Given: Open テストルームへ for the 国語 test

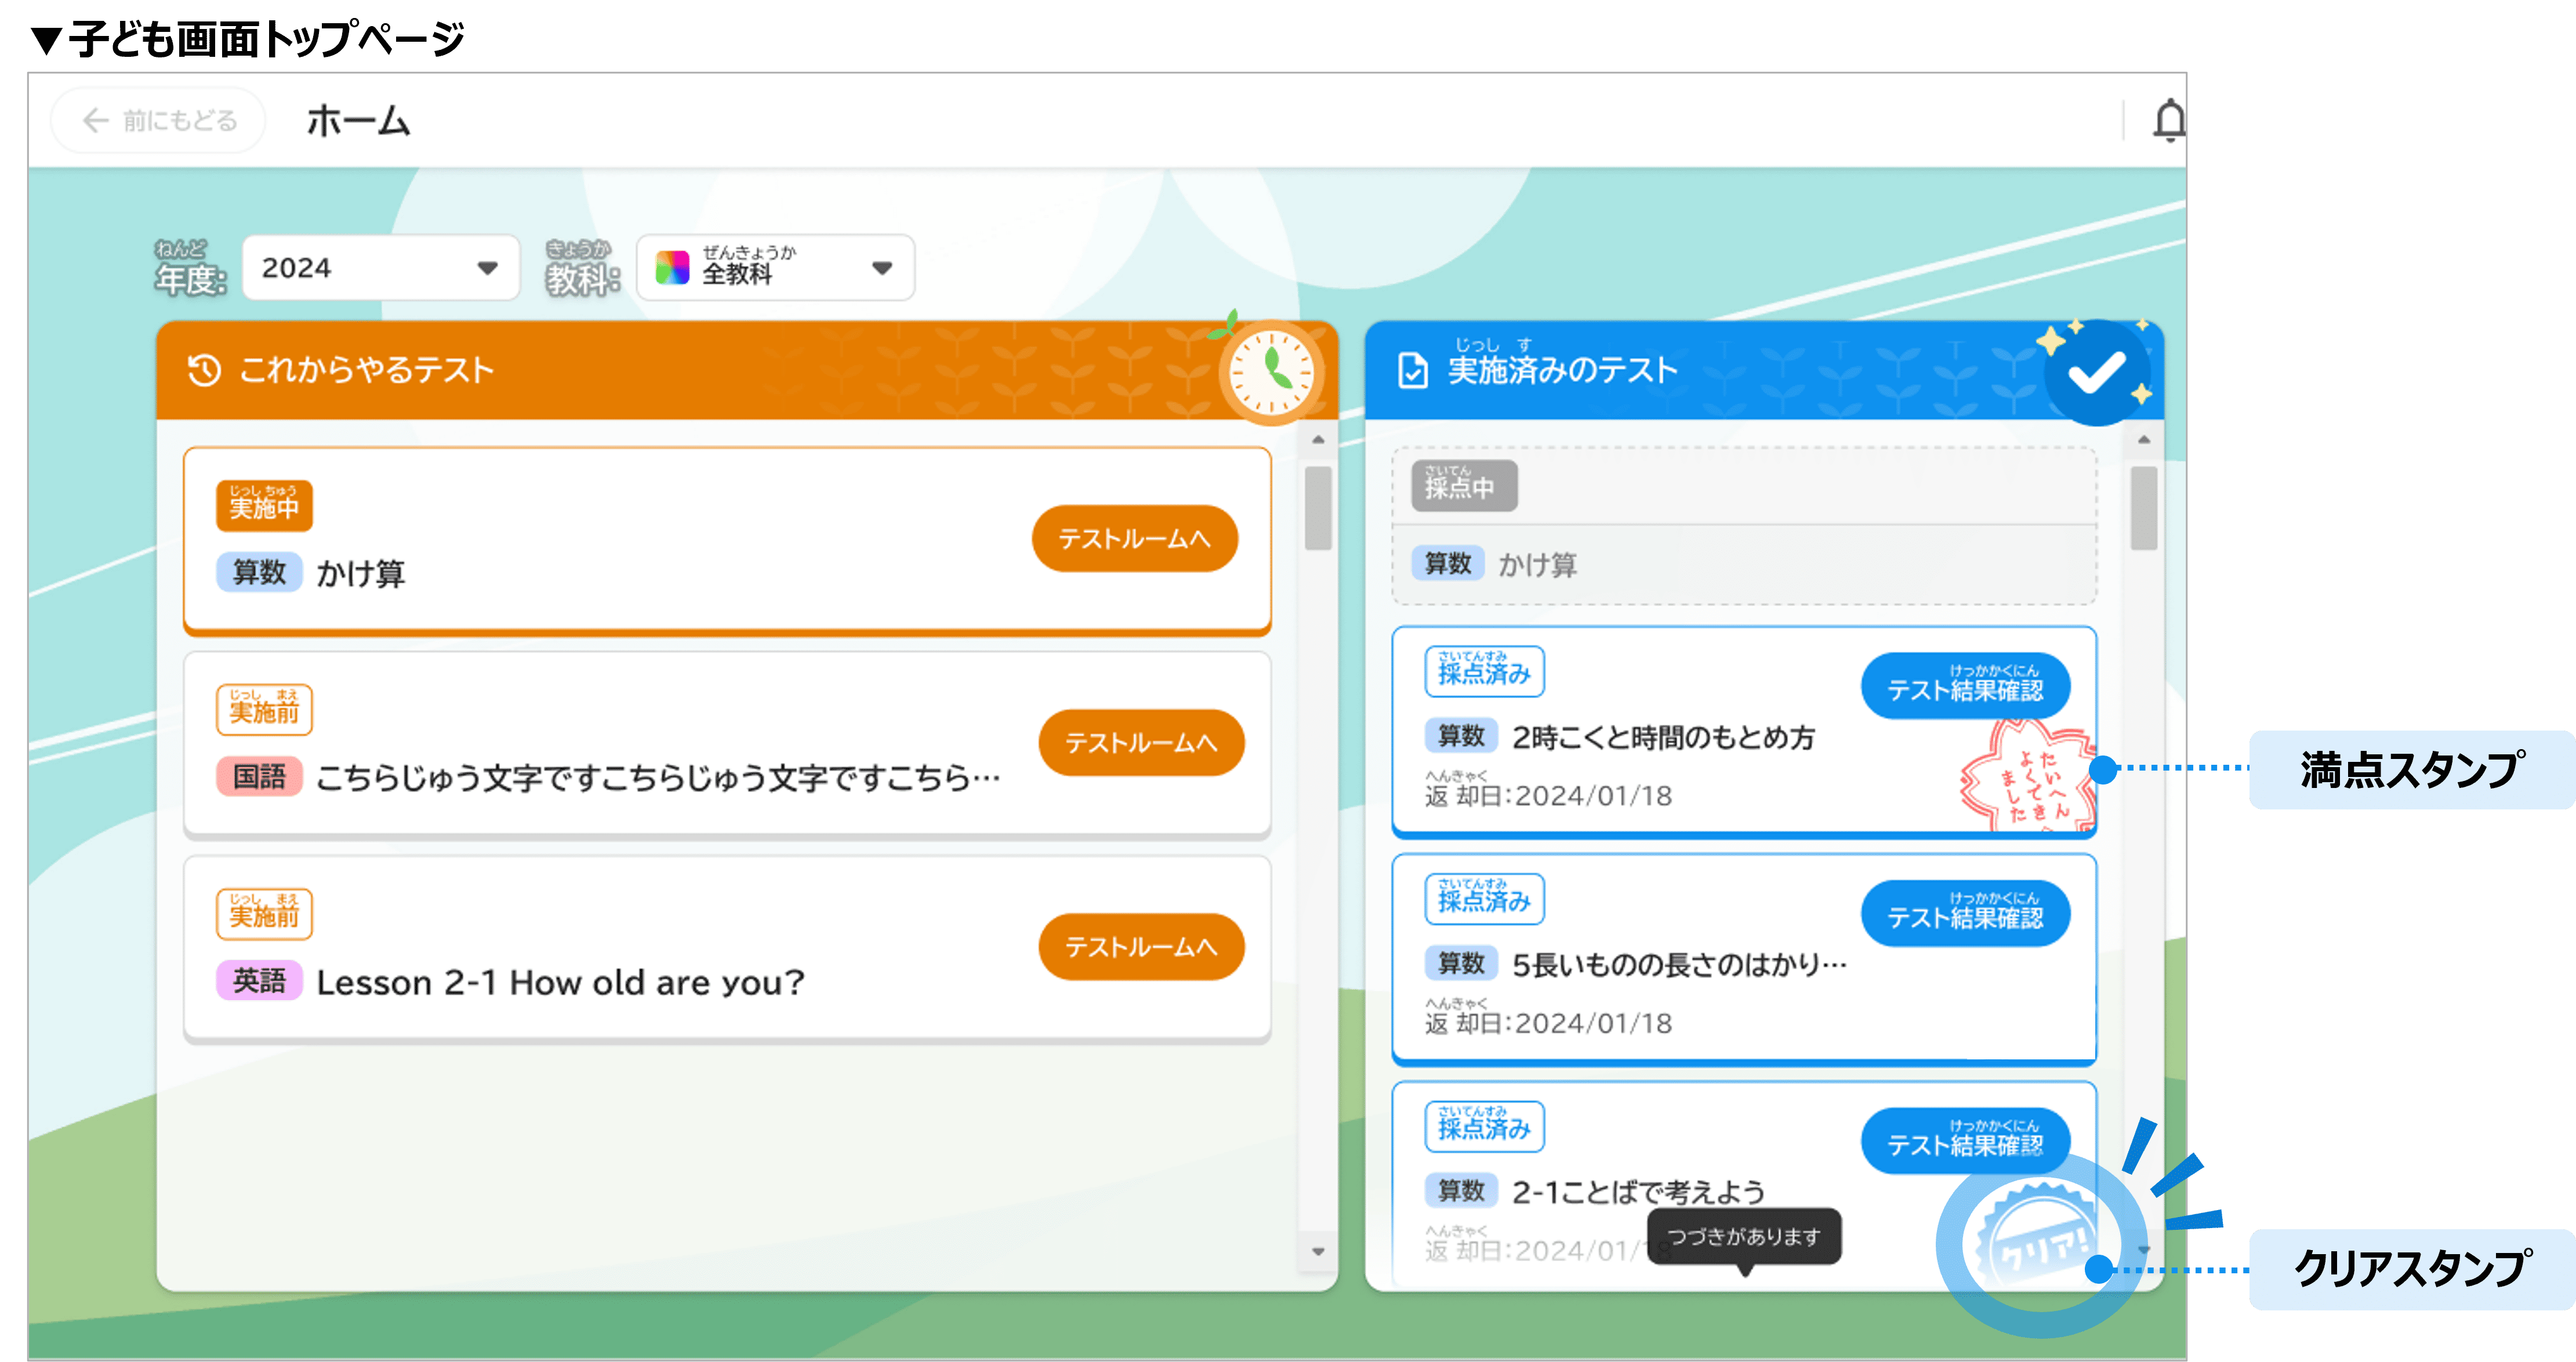Looking at the screenshot, I should point(1141,743).
